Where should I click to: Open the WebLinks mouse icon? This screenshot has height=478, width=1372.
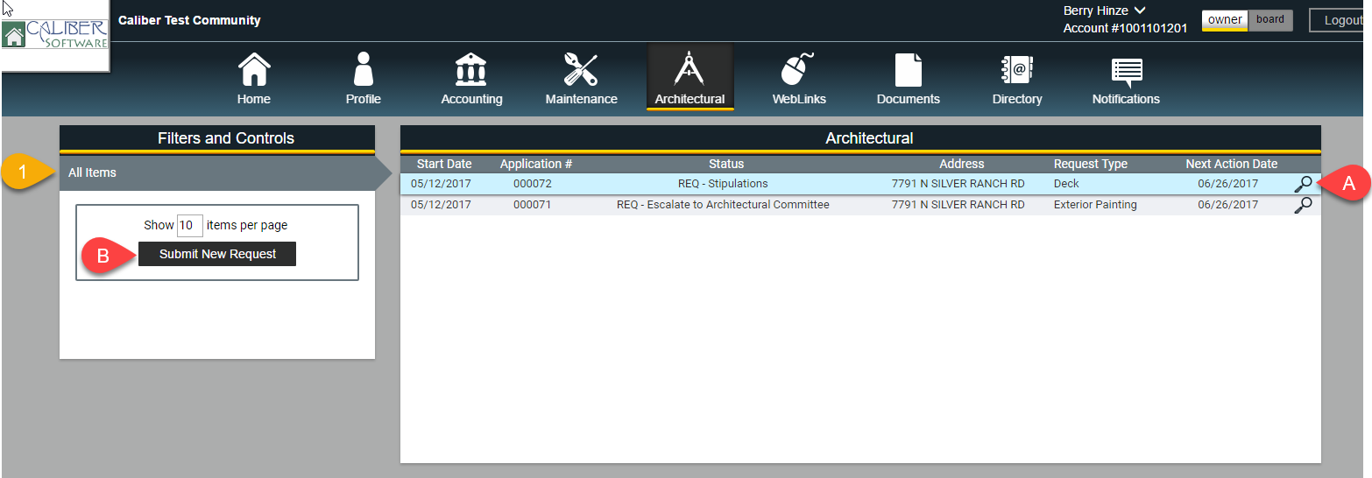coord(798,70)
